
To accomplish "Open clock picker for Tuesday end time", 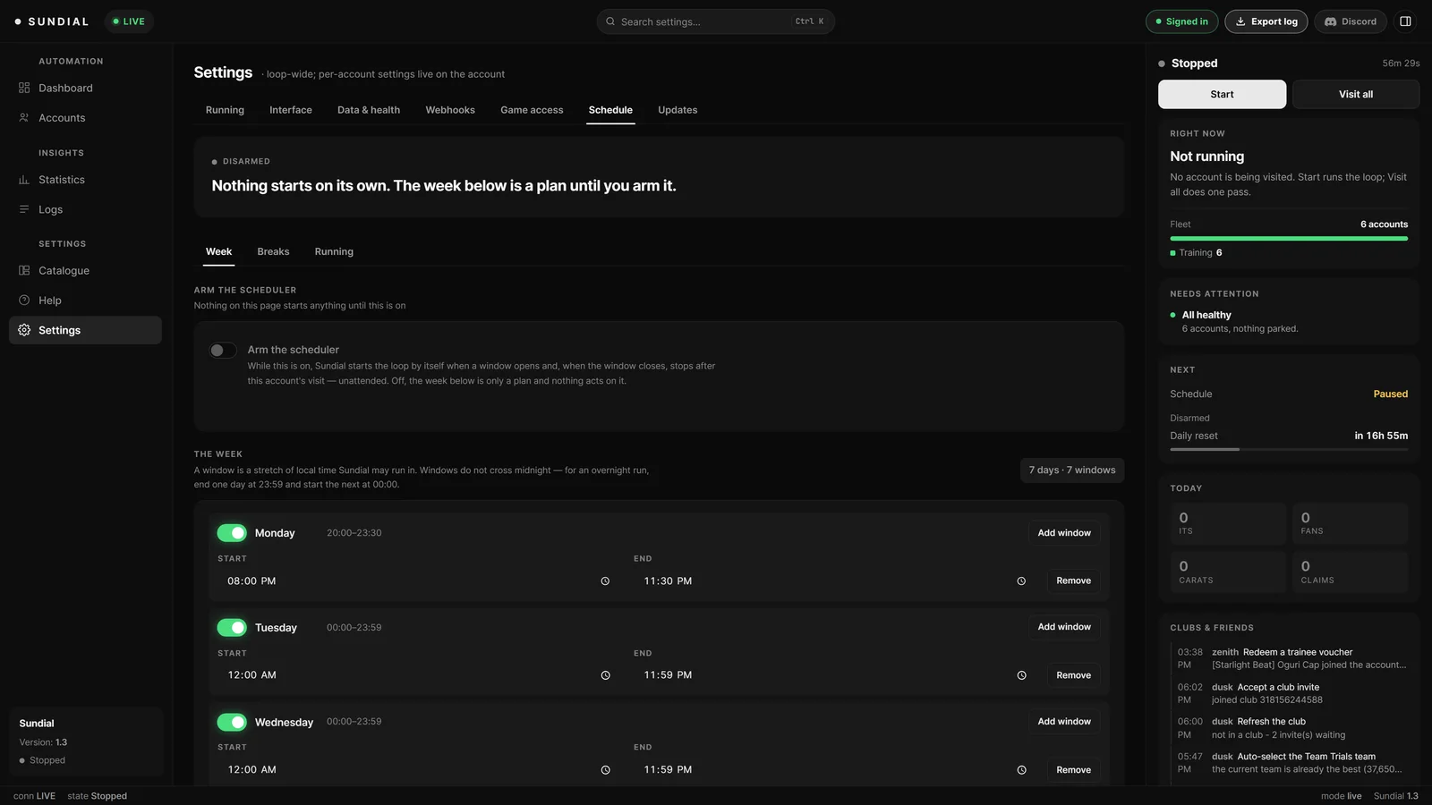I will click(1021, 675).
